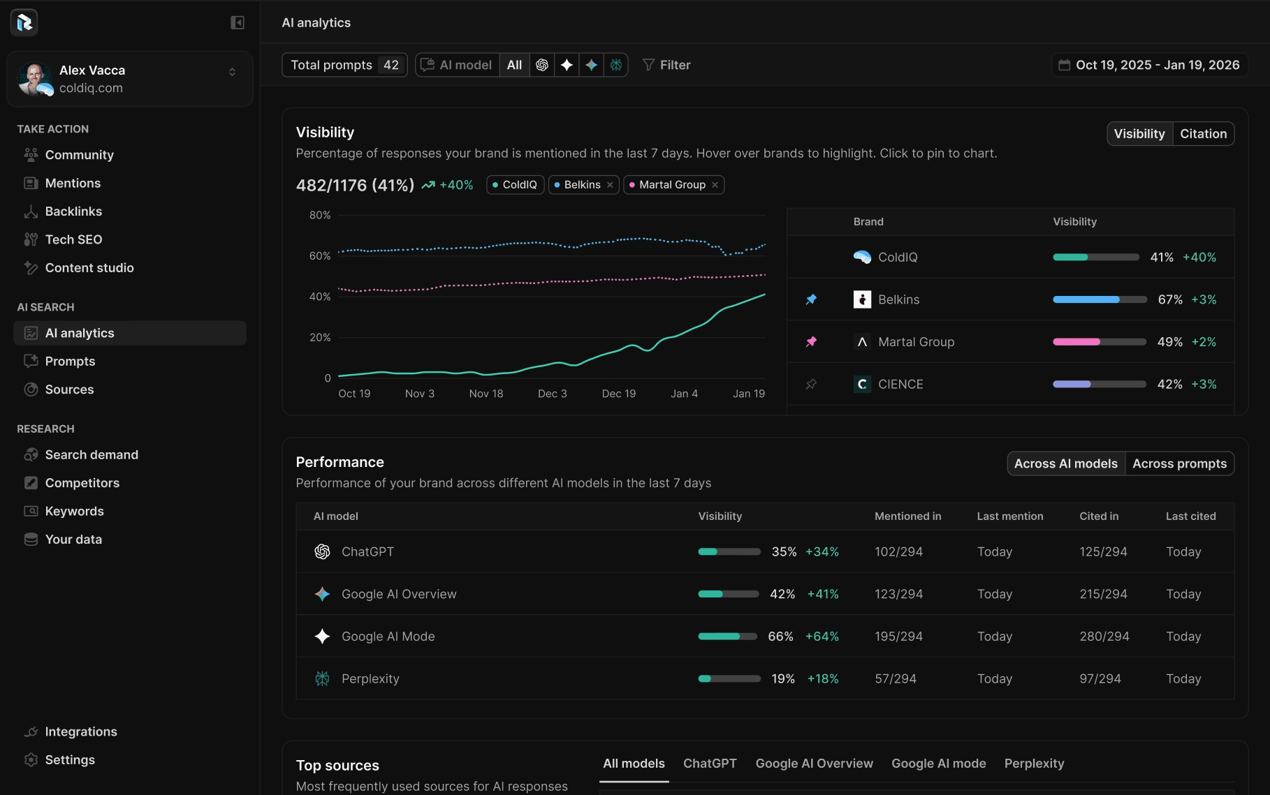Switch chart to Visibility view
This screenshot has height=795, width=1270.
point(1139,134)
